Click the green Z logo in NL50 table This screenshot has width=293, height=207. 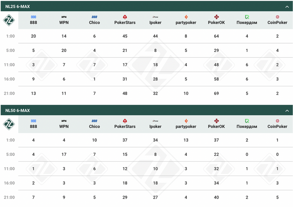(9, 124)
